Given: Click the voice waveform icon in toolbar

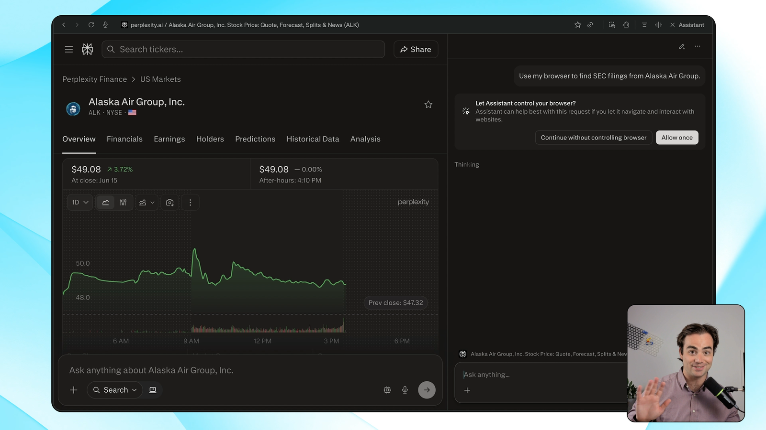Looking at the screenshot, I should [x=659, y=25].
